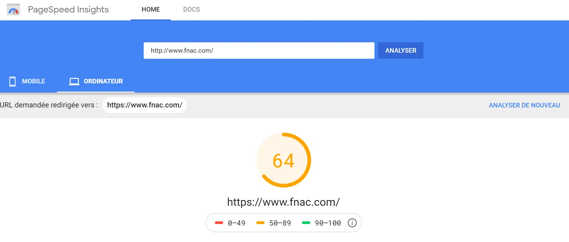Switch to the HOME tab

(151, 10)
